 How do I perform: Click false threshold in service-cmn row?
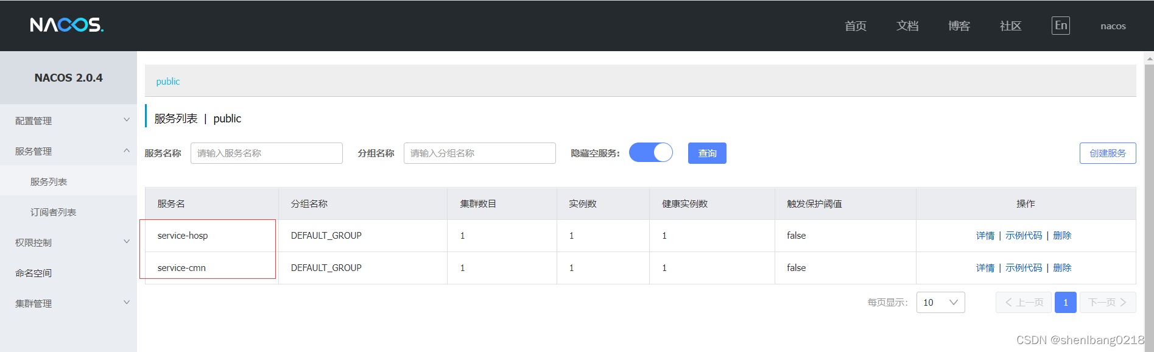coord(797,268)
